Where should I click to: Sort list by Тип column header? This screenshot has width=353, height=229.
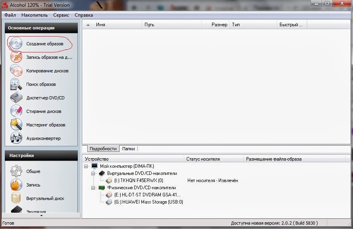(x=253, y=25)
